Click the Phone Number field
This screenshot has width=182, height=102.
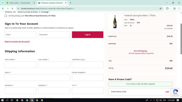88,78
